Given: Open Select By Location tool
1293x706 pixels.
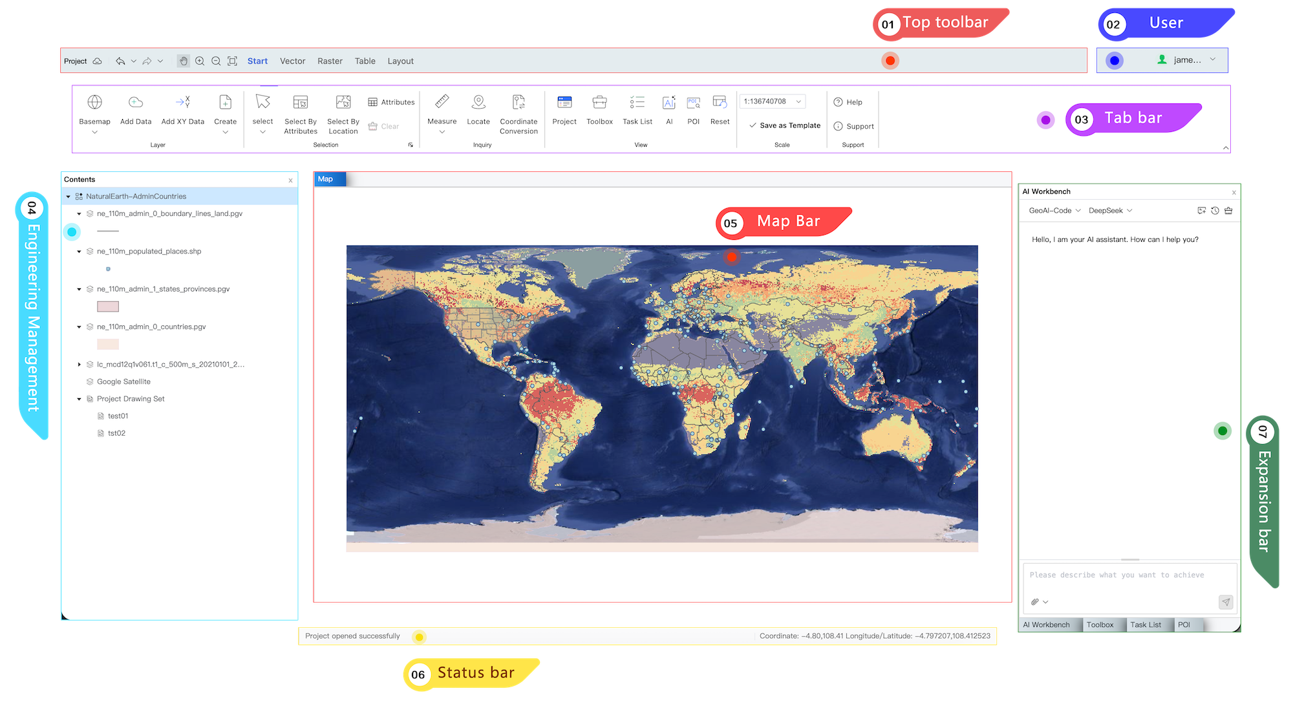Looking at the screenshot, I should coord(343,102).
